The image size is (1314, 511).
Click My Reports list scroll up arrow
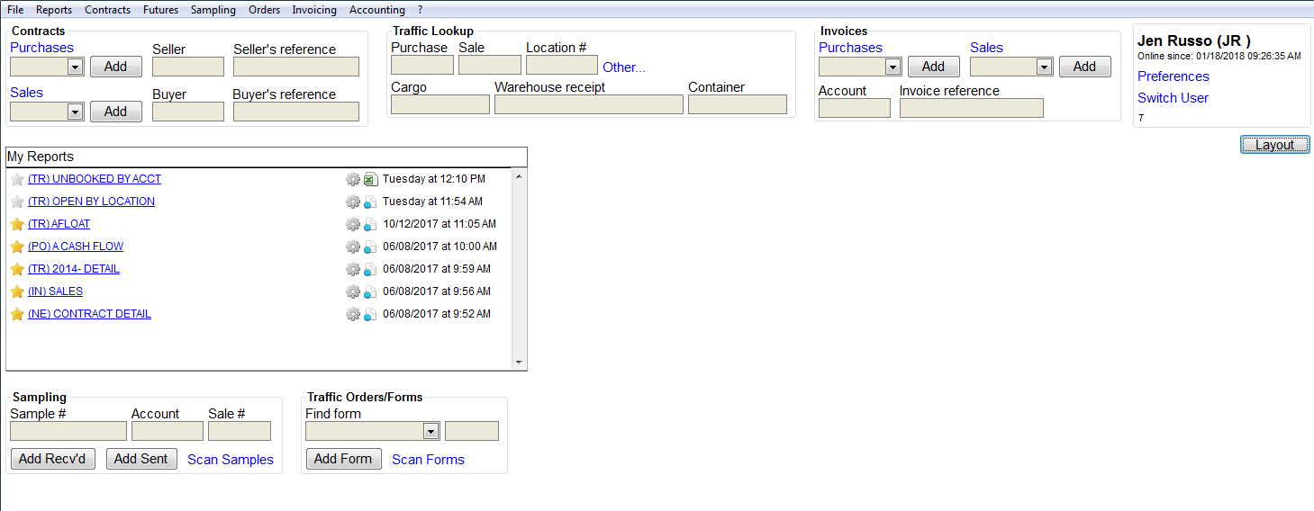(x=519, y=176)
